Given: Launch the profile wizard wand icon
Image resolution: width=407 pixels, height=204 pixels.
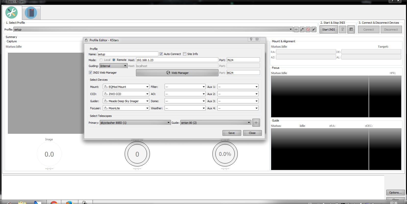Looking at the screenshot, I should (314, 30).
